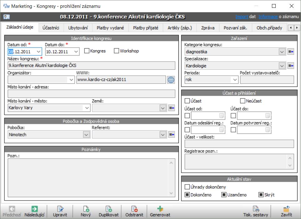
Task: Expand the Datum od date dropdown
Action: pyautogui.click(x=38, y=52)
